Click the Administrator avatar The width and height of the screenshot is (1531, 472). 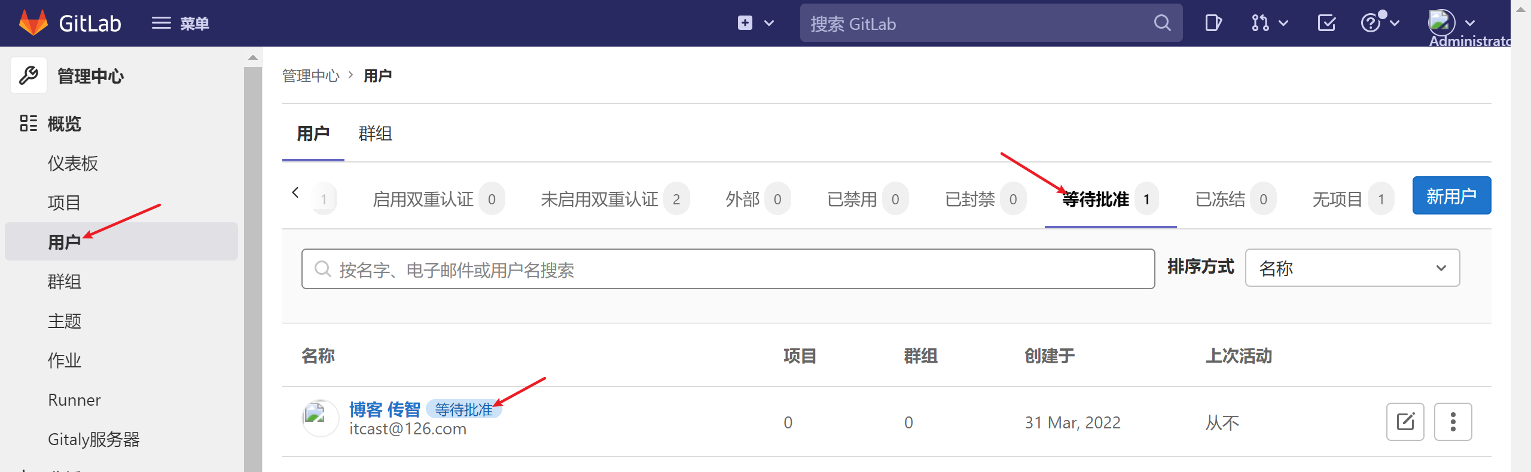pyautogui.click(x=1441, y=23)
